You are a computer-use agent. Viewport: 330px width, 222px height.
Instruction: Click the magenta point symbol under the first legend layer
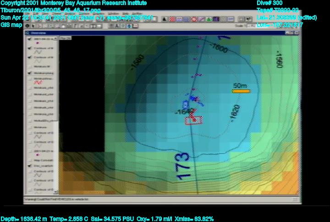37,42
